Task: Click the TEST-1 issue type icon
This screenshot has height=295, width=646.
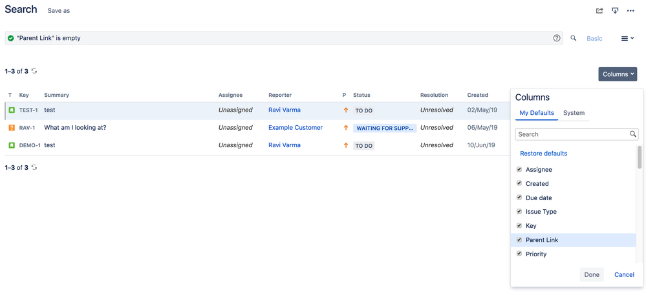Action: [x=12, y=110]
